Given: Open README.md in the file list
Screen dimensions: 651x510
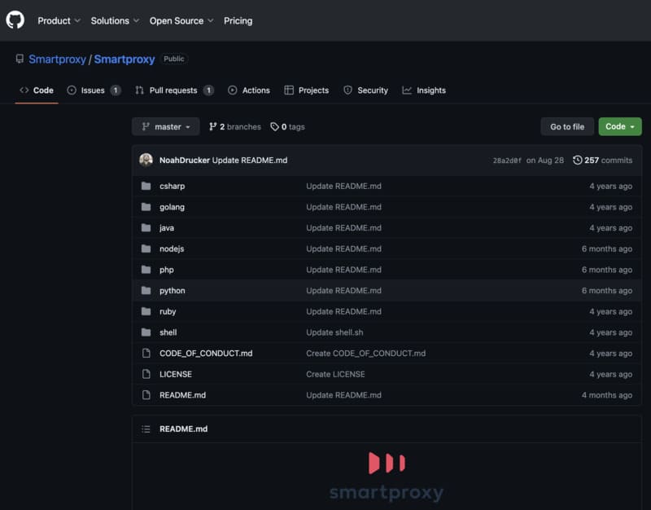Looking at the screenshot, I should (x=182, y=395).
